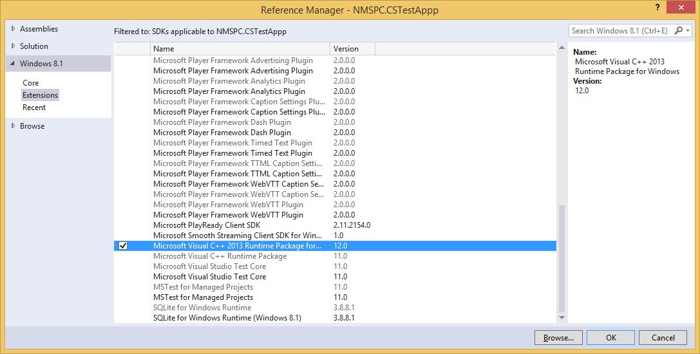Select the Microsoft Smooth Streaming Client SDK row
This screenshot has height=354, width=700.
335,236
